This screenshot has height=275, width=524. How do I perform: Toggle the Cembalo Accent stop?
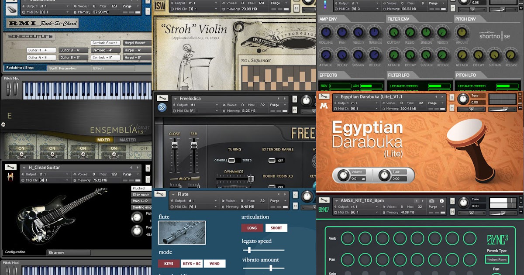click(106, 43)
